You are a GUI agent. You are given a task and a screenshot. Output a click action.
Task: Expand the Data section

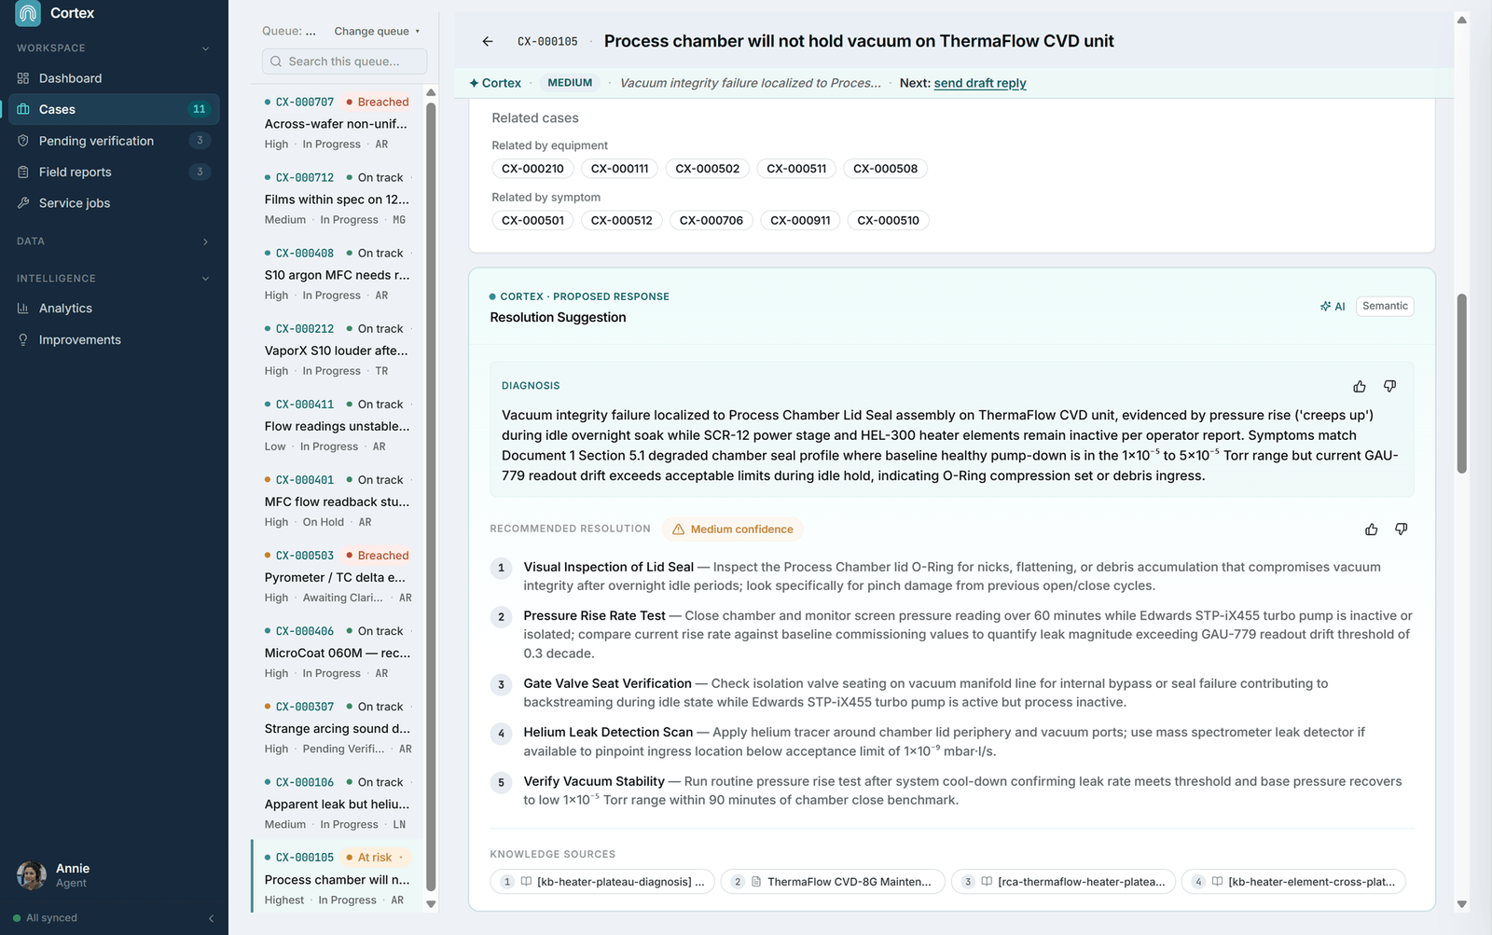tap(205, 241)
